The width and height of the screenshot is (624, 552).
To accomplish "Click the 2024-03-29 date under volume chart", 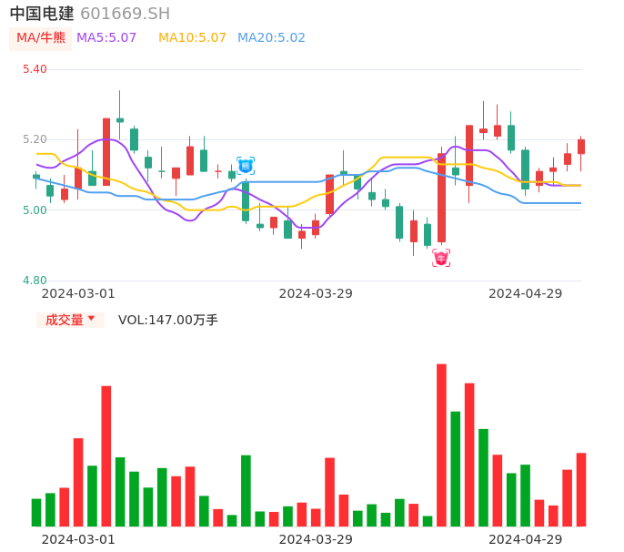I will tap(316, 540).
